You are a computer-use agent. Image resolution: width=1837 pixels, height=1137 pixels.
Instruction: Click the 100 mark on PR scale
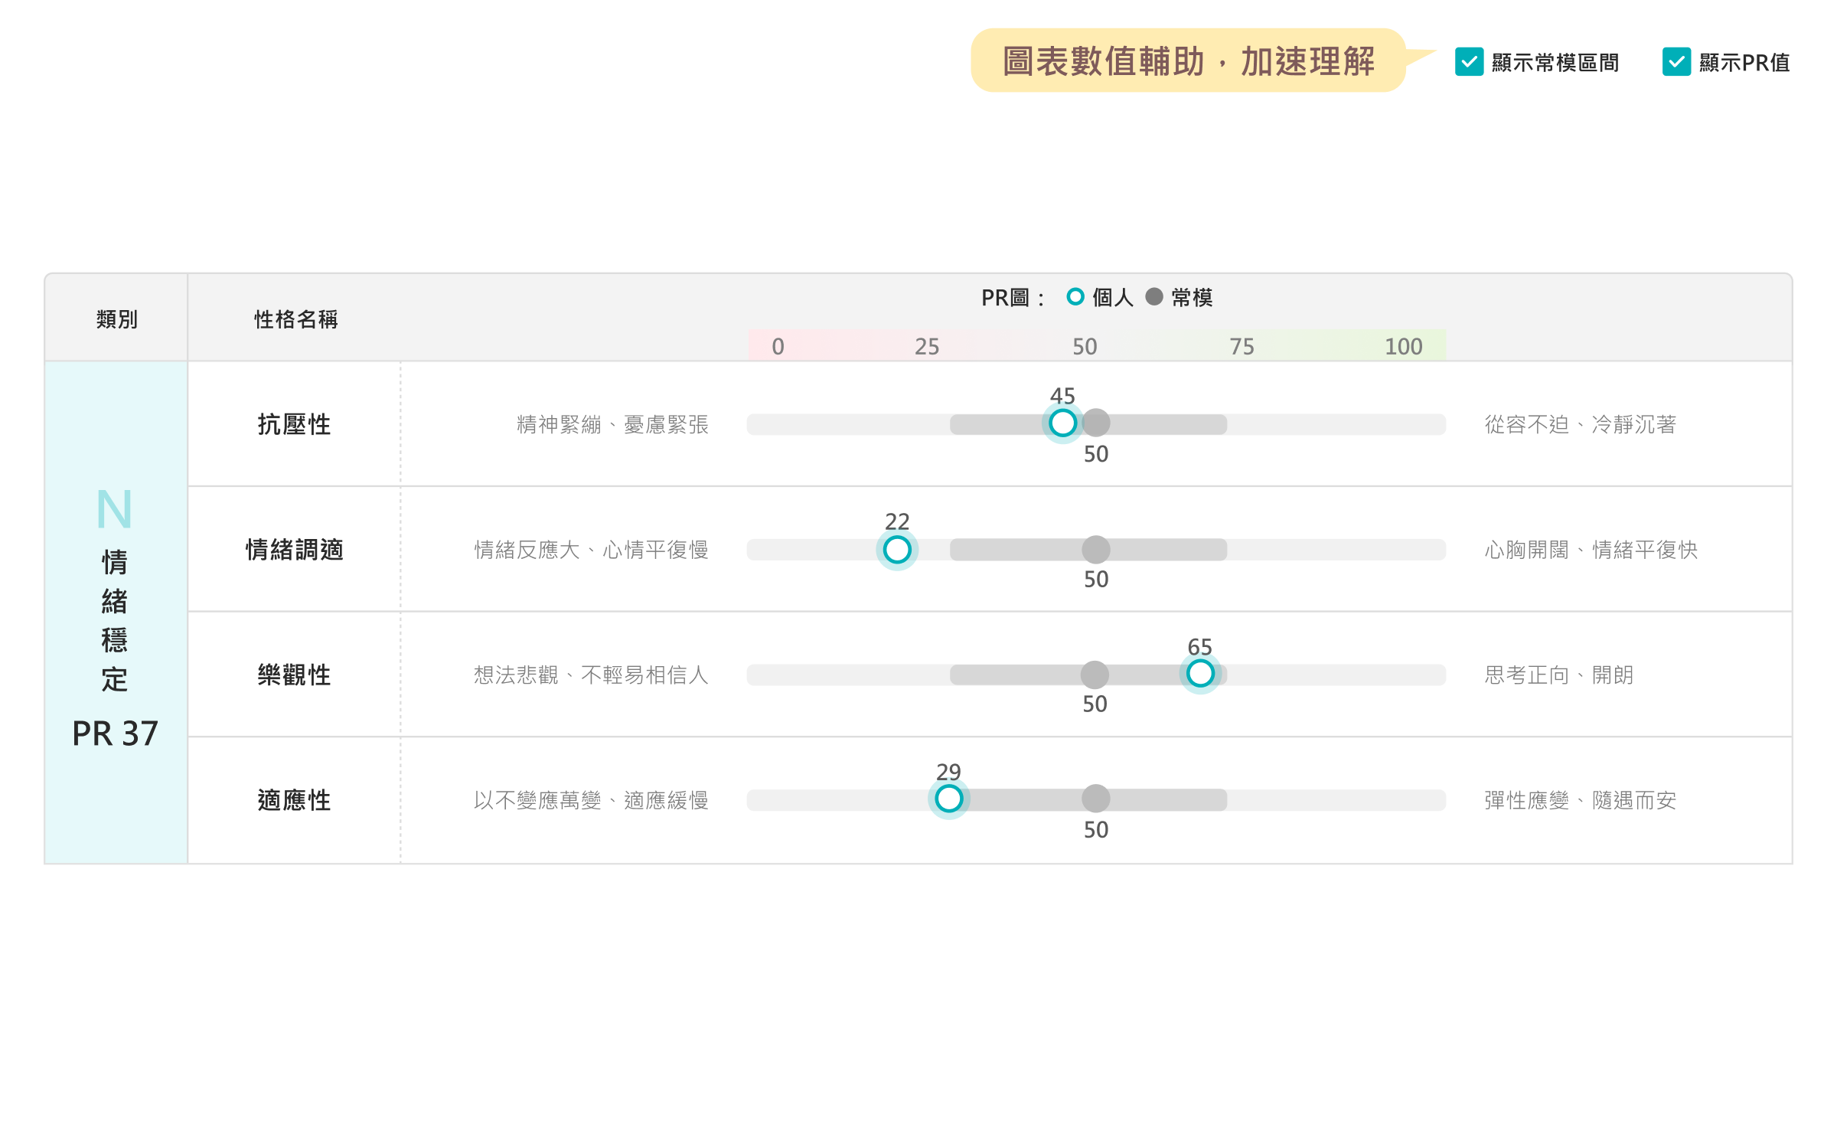pyautogui.click(x=1402, y=347)
